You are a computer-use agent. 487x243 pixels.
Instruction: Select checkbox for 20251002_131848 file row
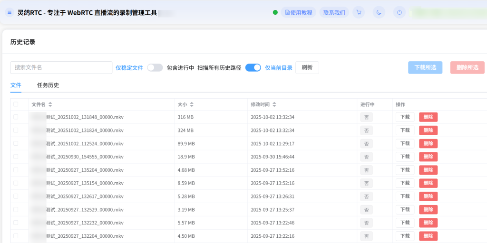click(16, 117)
